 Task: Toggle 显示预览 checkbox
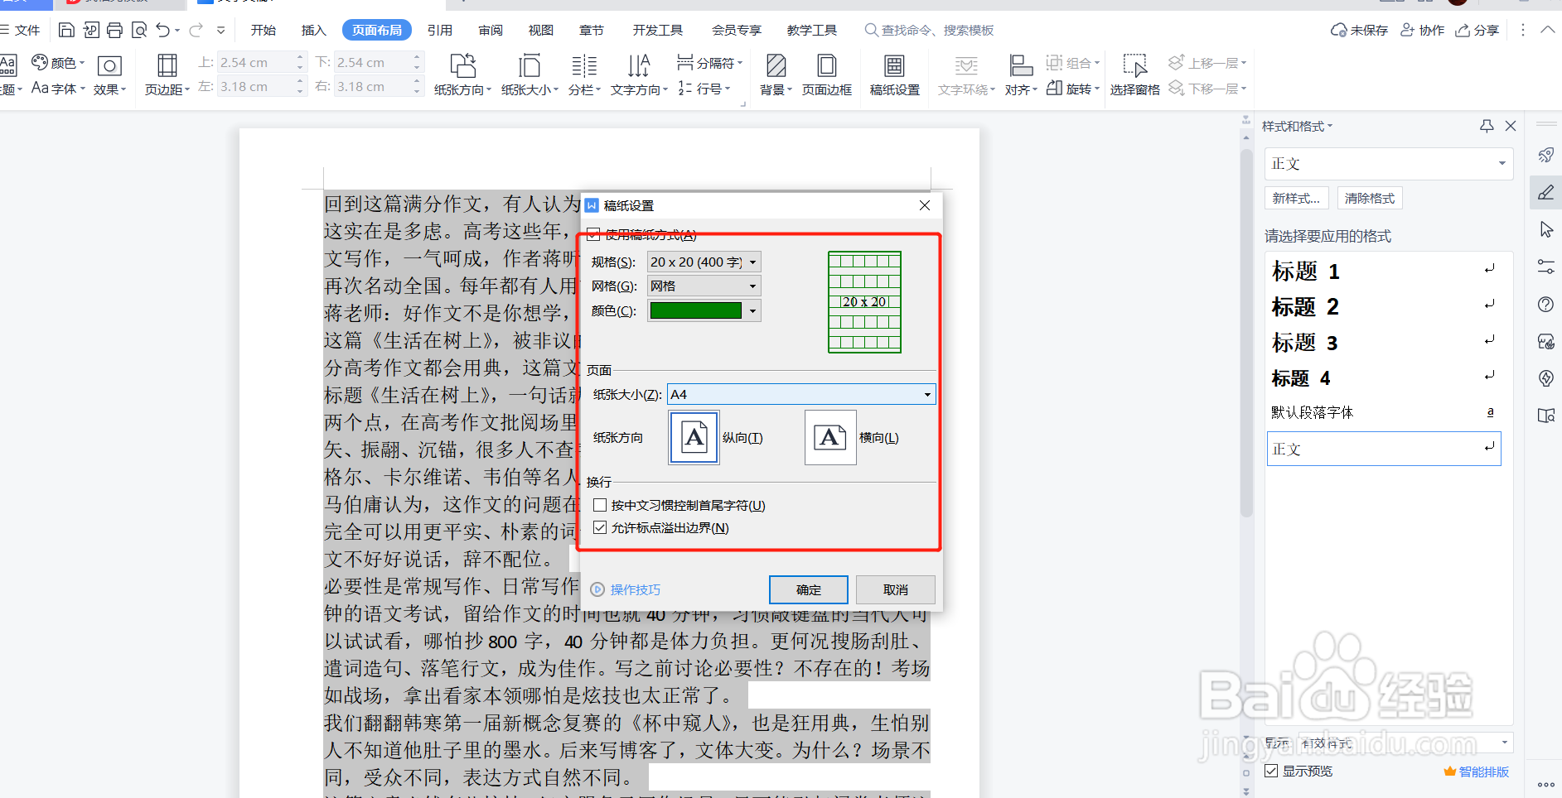coord(1271,771)
